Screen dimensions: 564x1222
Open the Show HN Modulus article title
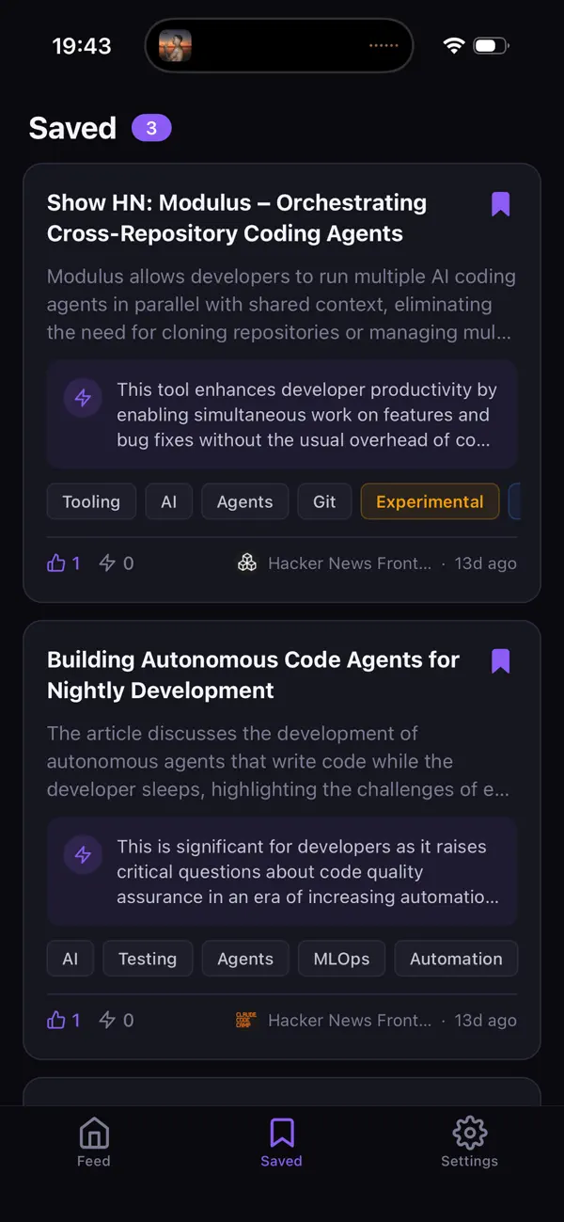(x=236, y=217)
